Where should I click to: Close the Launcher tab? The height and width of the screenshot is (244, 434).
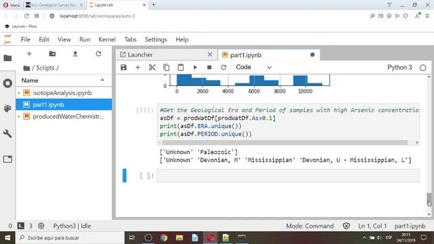tap(210, 54)
